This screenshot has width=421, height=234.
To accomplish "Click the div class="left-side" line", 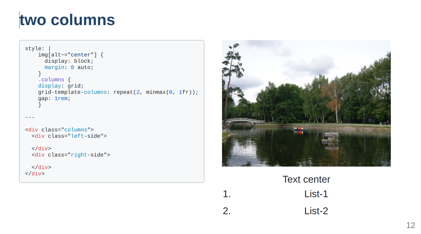I will 69,136.
